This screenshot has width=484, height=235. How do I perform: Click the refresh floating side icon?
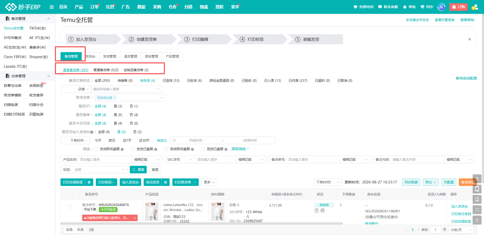coord(477,210)
